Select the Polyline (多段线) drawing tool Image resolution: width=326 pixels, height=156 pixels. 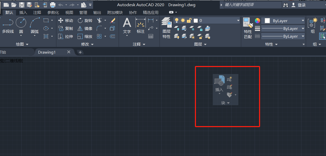(7, 26)
